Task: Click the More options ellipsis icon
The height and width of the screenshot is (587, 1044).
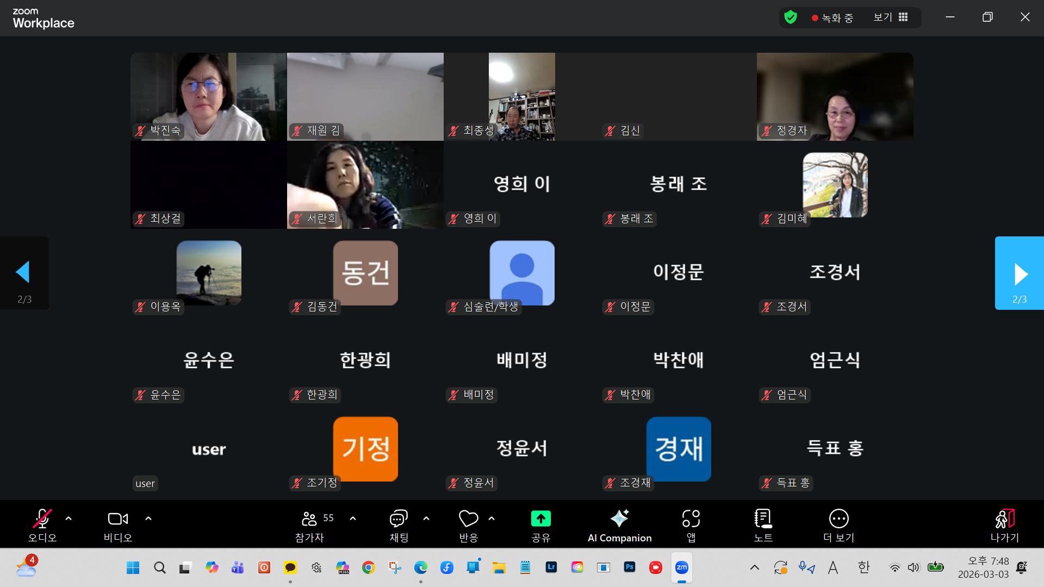Action: coord(838,519)
